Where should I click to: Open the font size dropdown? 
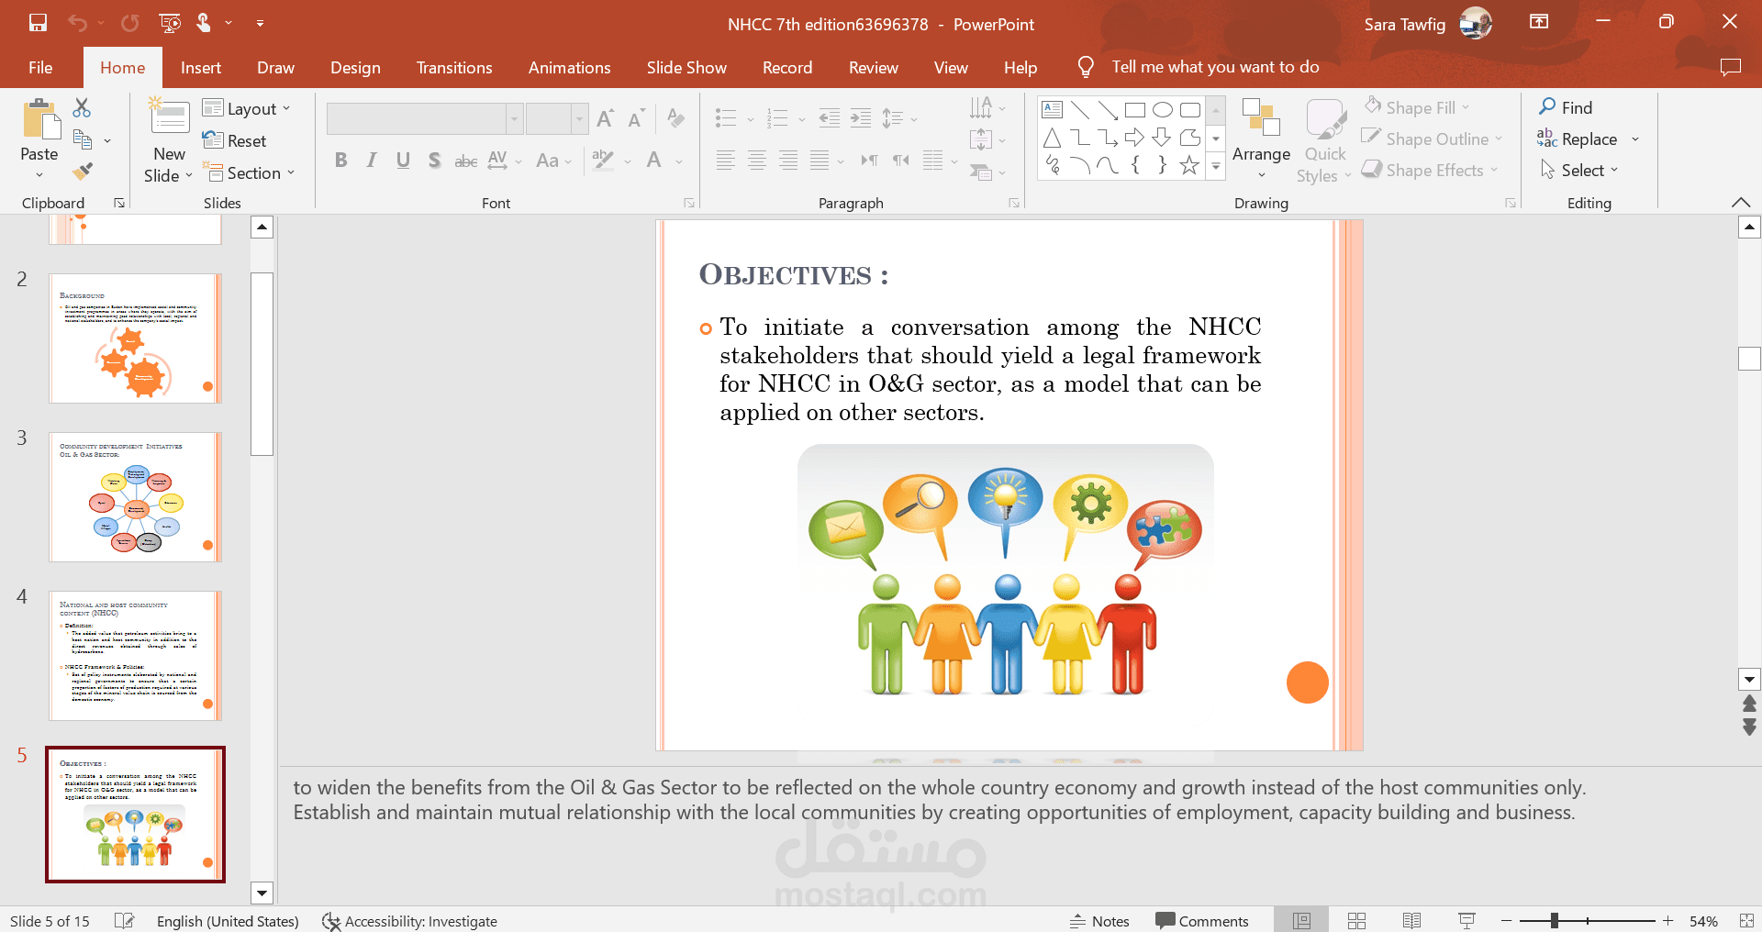pos(579,118)
